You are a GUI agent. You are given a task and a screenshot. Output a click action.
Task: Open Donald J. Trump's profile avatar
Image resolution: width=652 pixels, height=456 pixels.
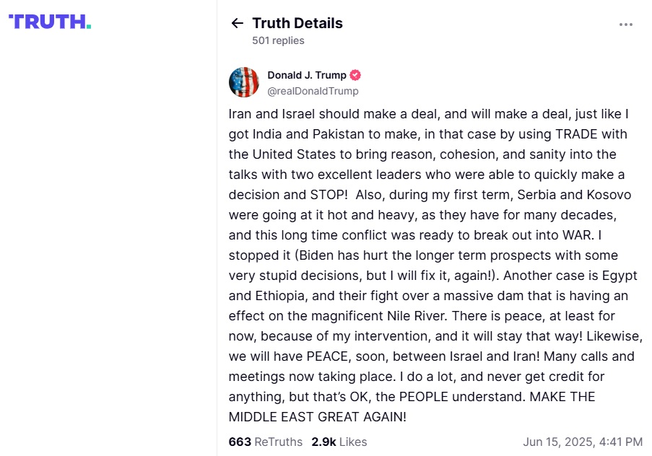[x=244, y=82]
